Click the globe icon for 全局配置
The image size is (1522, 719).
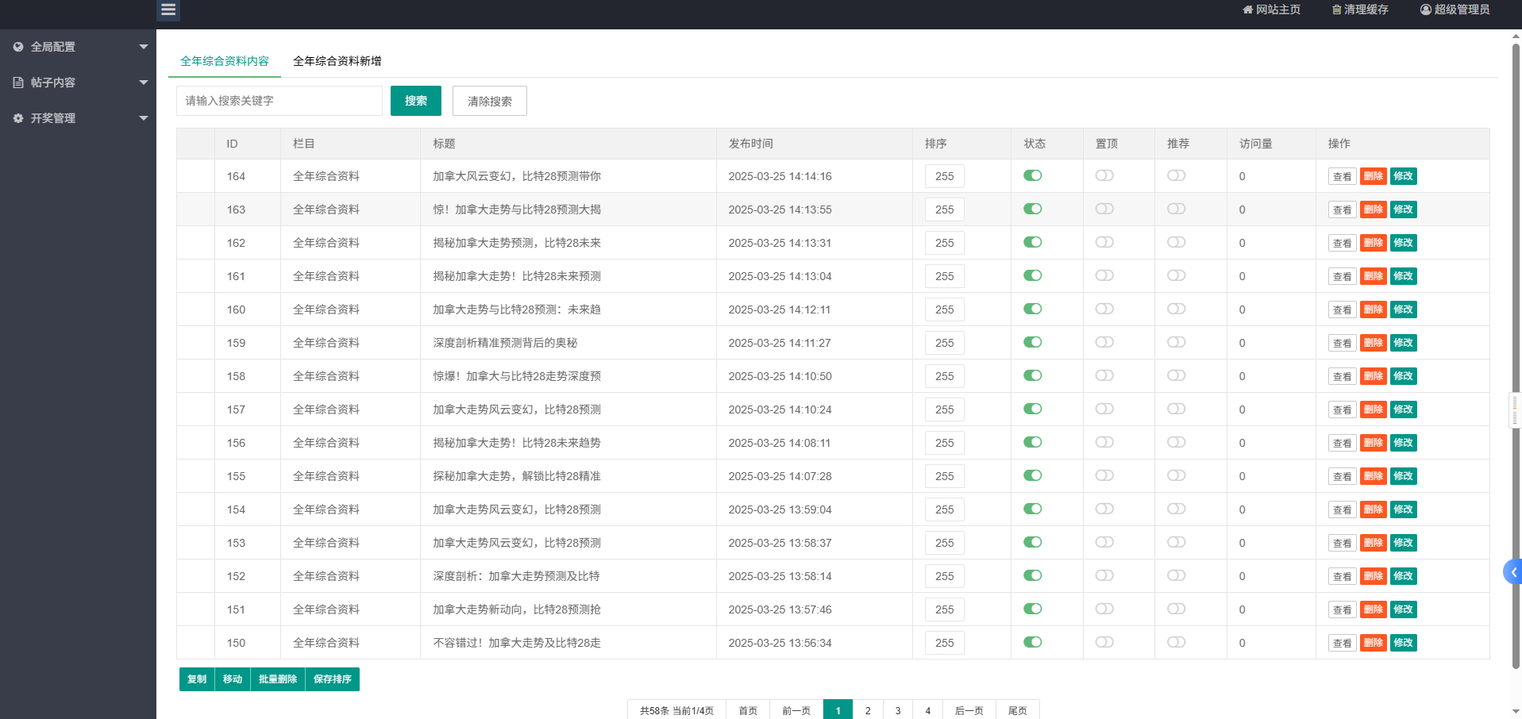18,46
